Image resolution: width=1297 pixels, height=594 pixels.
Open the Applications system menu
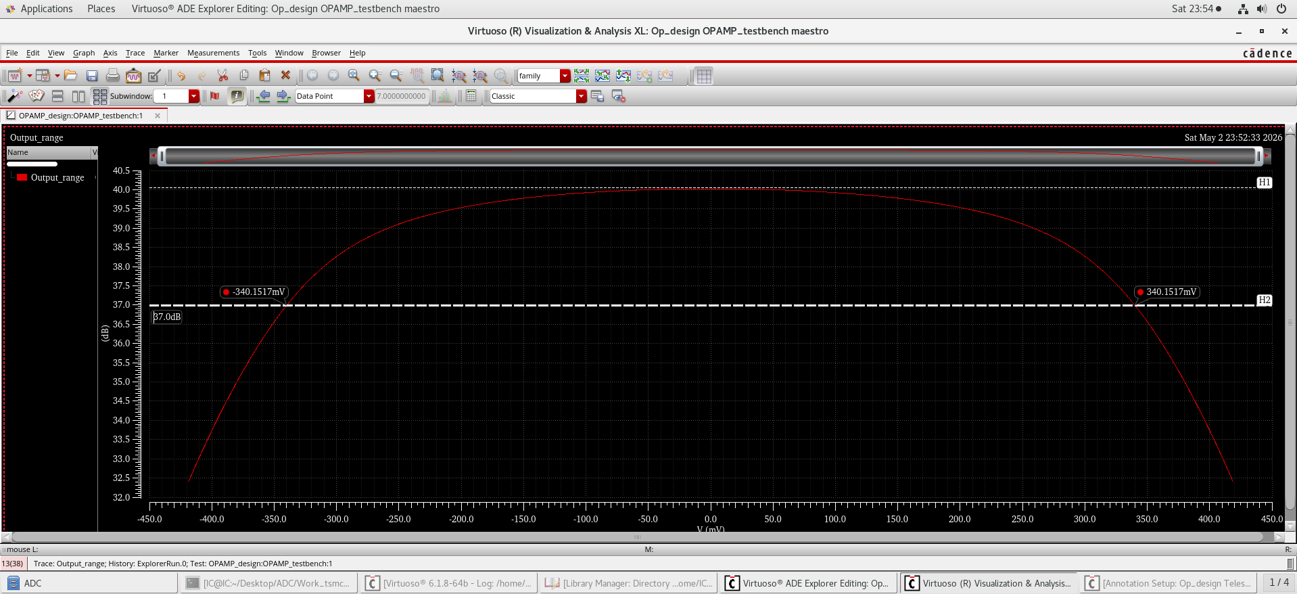46,9
